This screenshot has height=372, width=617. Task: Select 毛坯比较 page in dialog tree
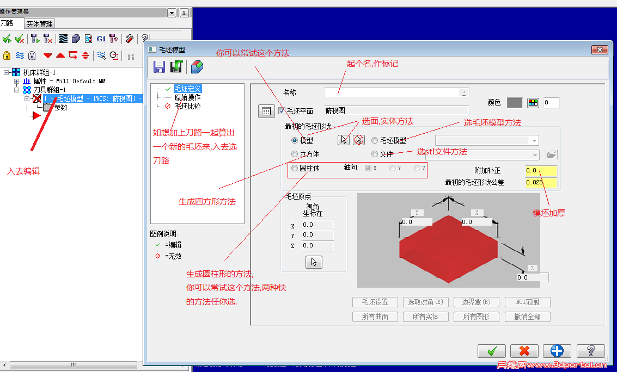click(x=188, y=106)
